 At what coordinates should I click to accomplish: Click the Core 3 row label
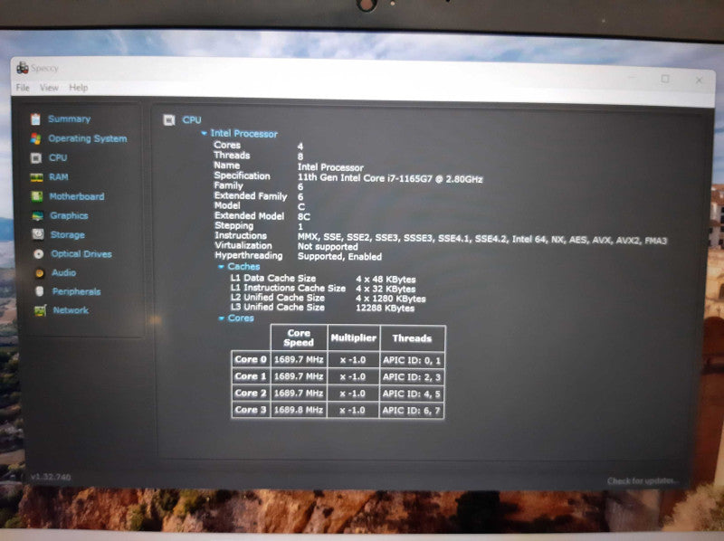[x=251, y=410]
